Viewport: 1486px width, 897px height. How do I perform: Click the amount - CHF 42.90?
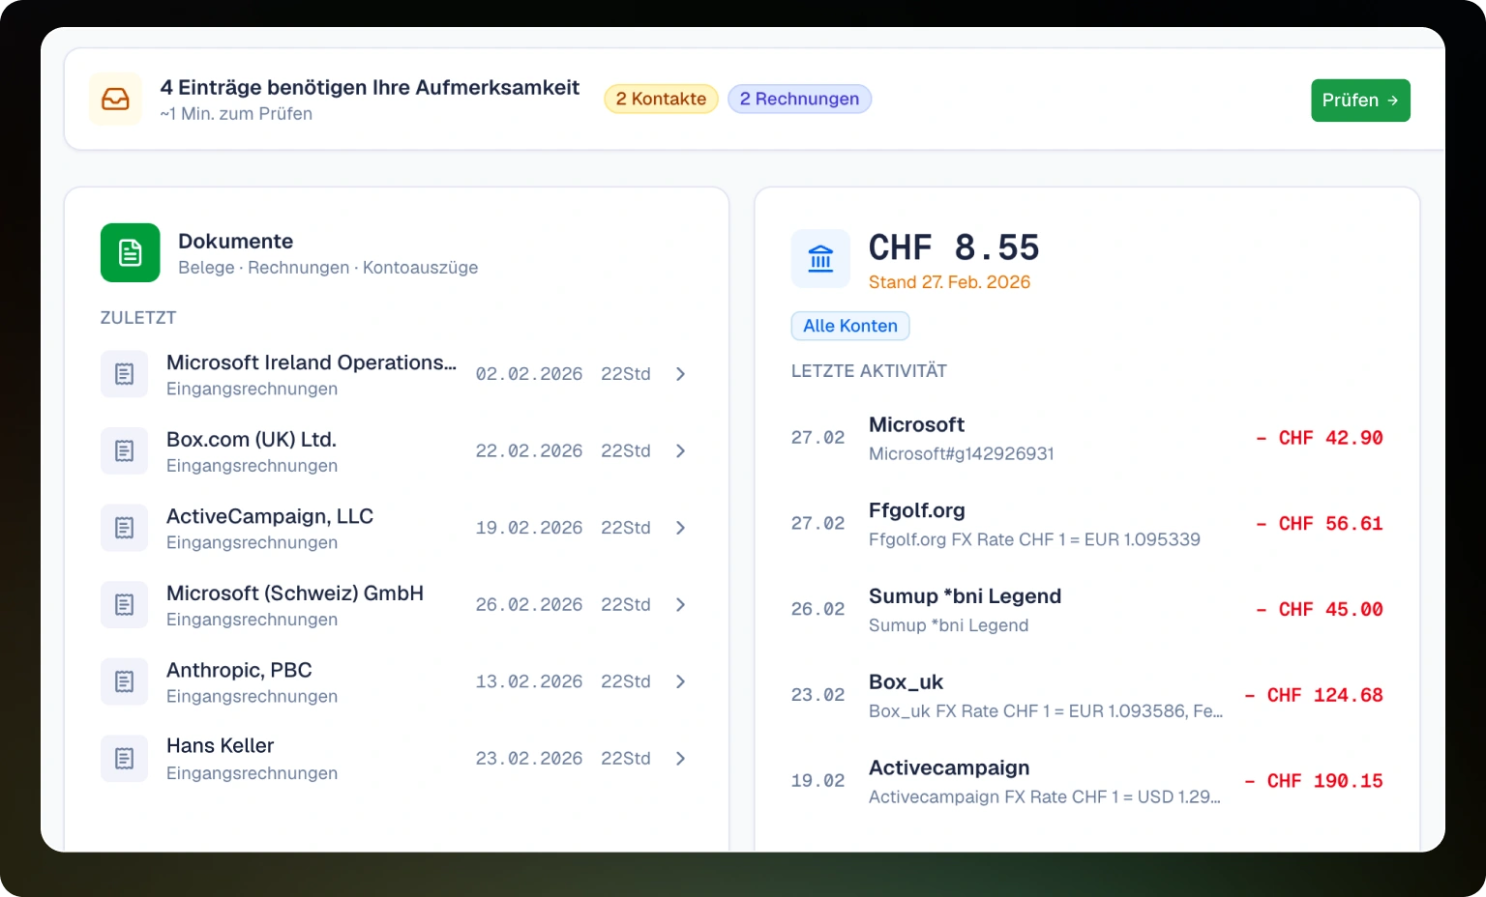pyautogui.click(x=1320, y=438)
